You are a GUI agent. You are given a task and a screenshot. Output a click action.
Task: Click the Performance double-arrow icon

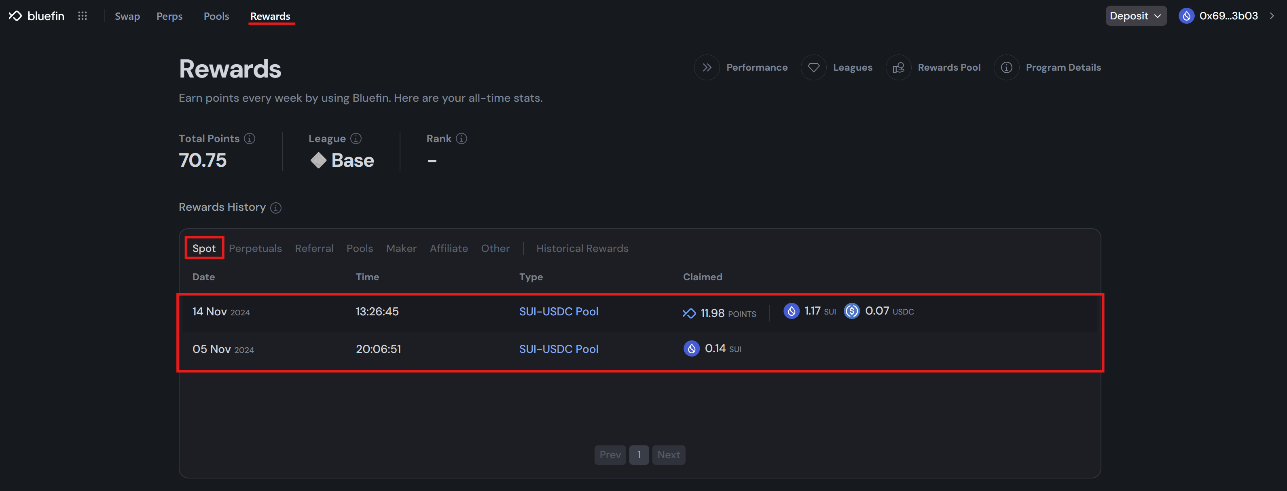[707, 67]
